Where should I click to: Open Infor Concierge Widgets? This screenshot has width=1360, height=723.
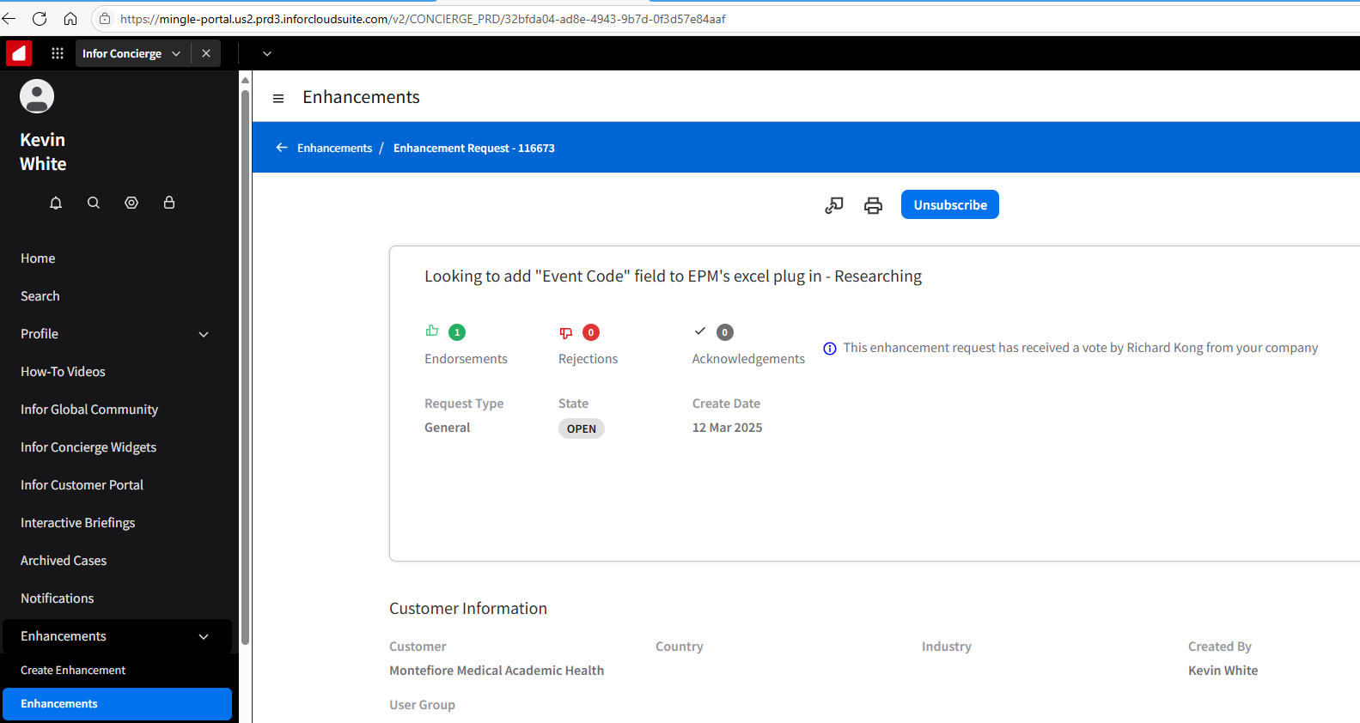click(88, 447)
